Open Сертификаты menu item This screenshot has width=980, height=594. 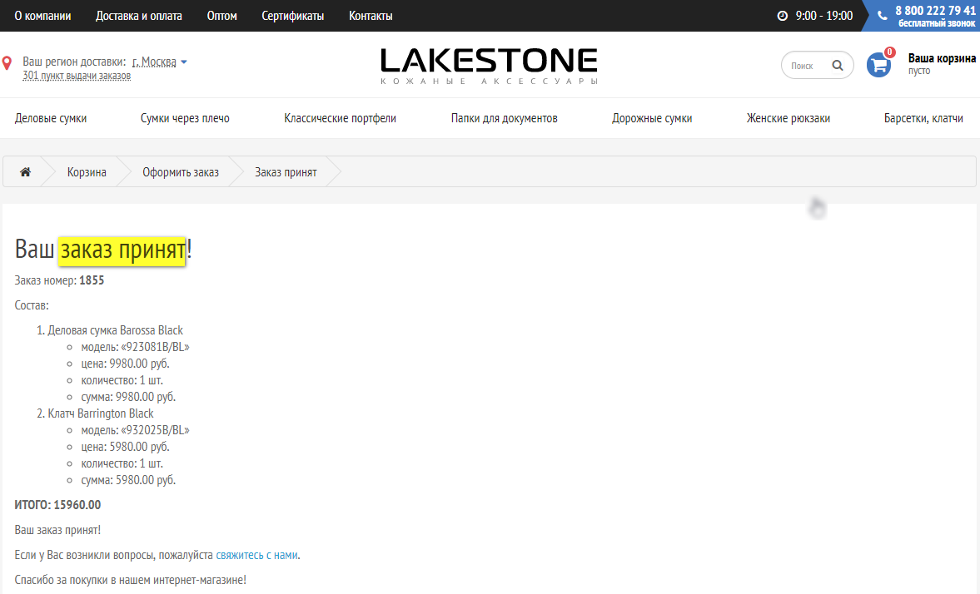pyautogui.click(x=292, y=16)
